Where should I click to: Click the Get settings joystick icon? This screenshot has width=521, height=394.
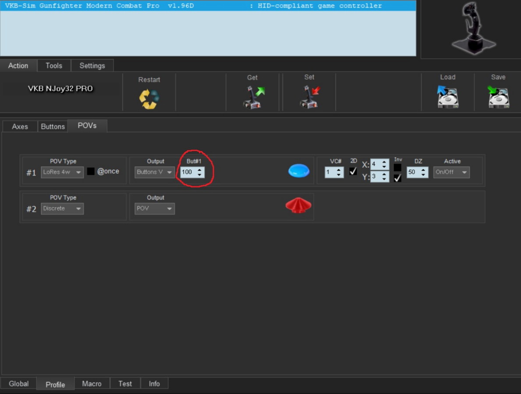254,97
